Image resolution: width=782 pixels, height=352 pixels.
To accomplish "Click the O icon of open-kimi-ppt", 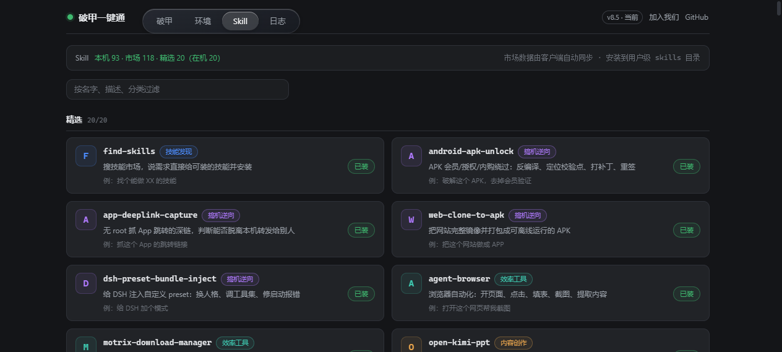I will click(411, 346).
